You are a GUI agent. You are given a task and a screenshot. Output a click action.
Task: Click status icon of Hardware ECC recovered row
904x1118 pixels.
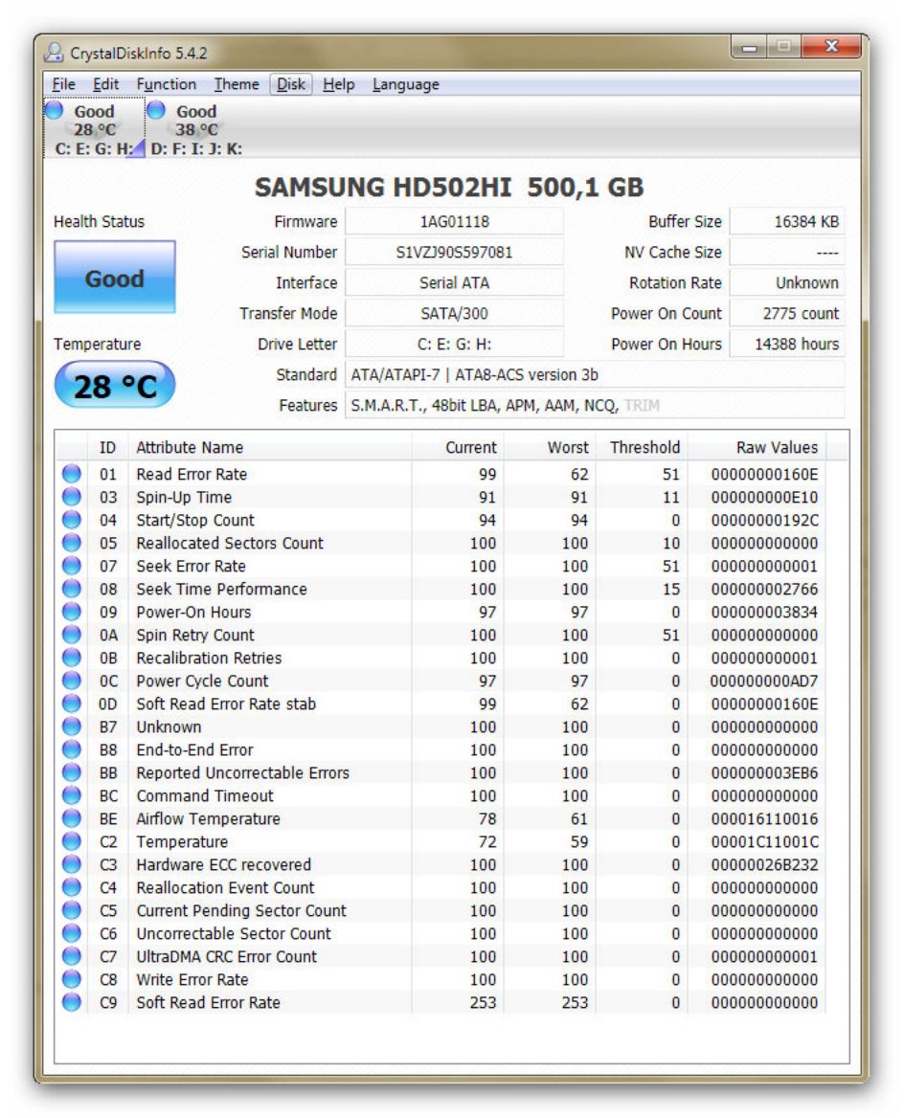click(x=72, y=864)
